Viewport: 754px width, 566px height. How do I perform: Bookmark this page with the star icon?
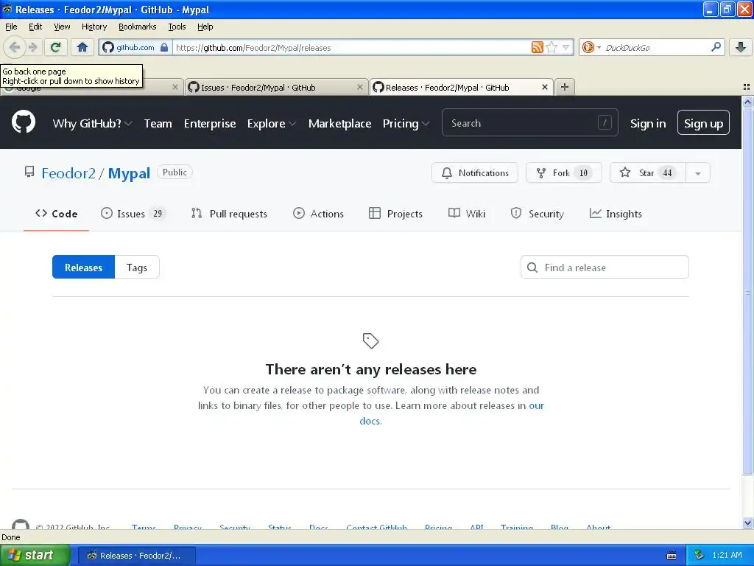point(552,47)
